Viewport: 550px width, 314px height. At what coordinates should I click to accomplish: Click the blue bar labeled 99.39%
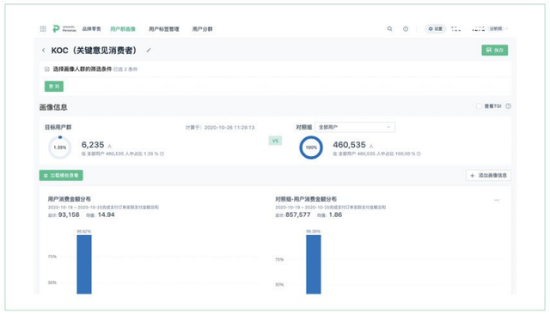tap(313, 264)
